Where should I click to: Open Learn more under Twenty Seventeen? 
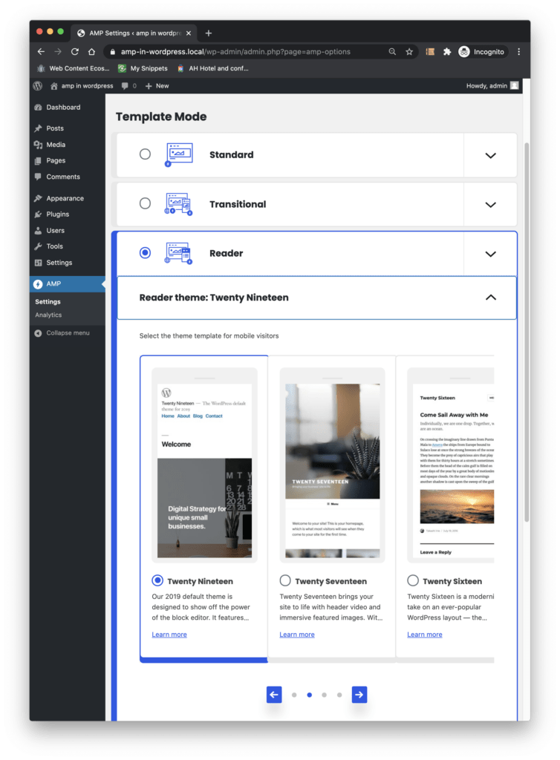(297, 635)
